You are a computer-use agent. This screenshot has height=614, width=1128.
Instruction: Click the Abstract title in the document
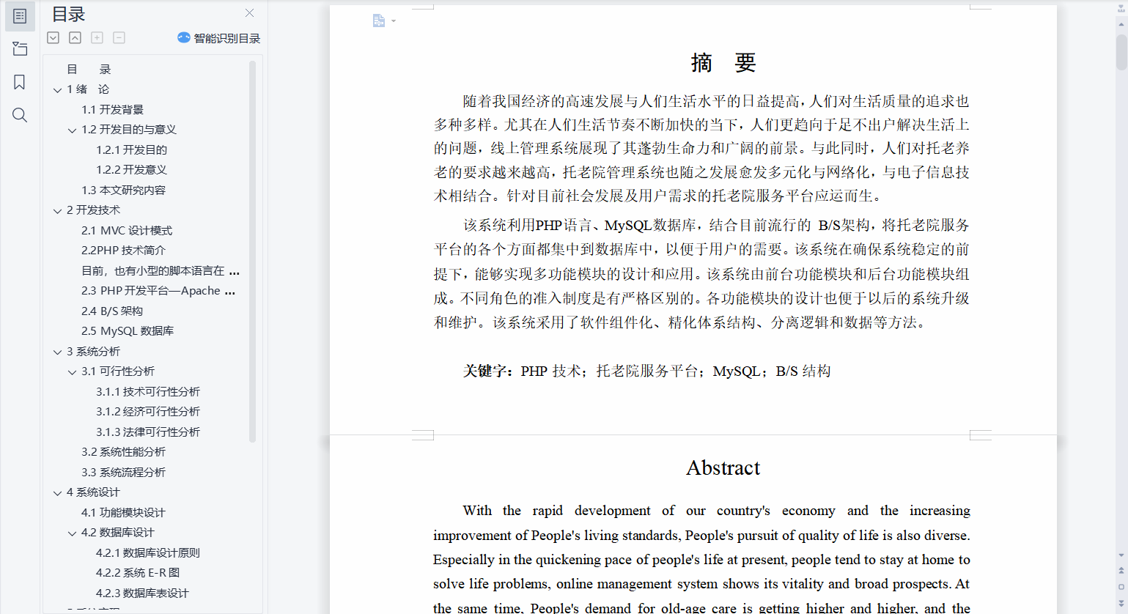pos(723,468)
